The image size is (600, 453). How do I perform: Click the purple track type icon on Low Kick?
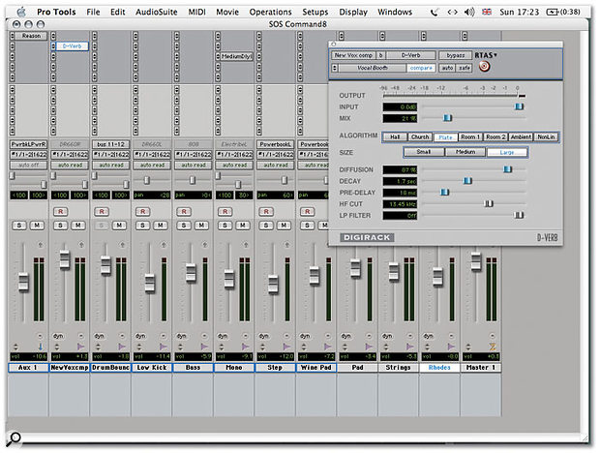[x=164, y=347]
